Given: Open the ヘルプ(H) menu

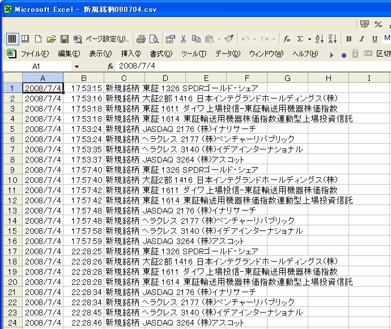Looking at the screenshot, I should coord(305,54).
